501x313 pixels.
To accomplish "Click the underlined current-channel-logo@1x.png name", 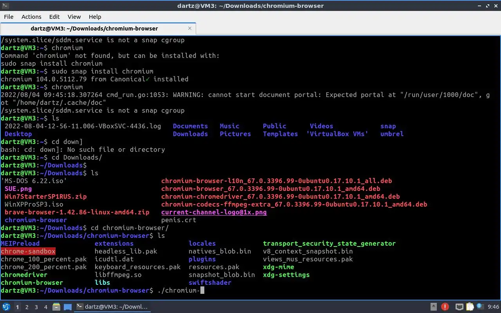I will tap(214, 212).
